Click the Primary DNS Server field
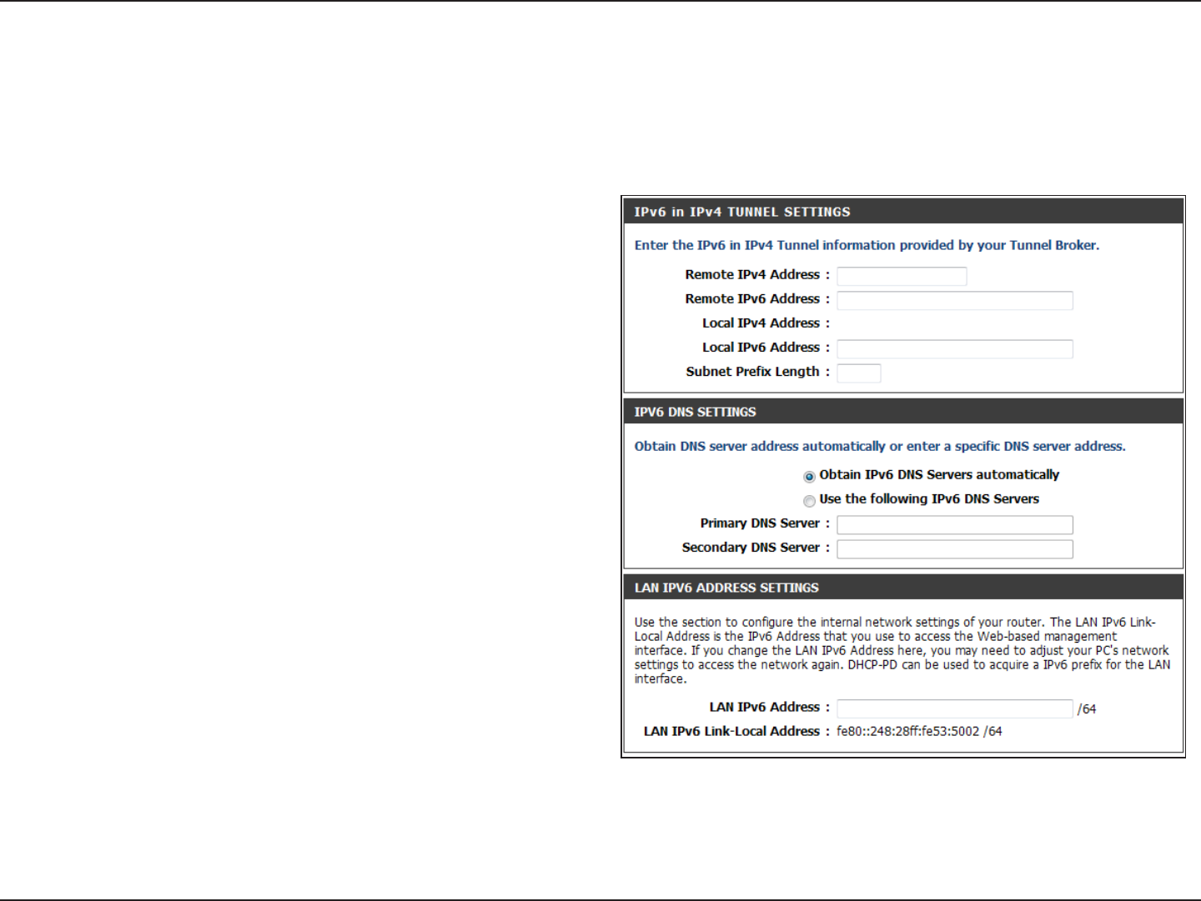The height and width of the screenshot is (901, 1201). pyautogui.click(x=955, y=524)
